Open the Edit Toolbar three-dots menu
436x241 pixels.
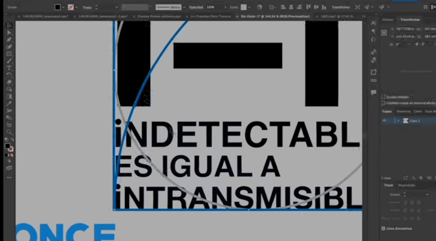click(9, 178)
